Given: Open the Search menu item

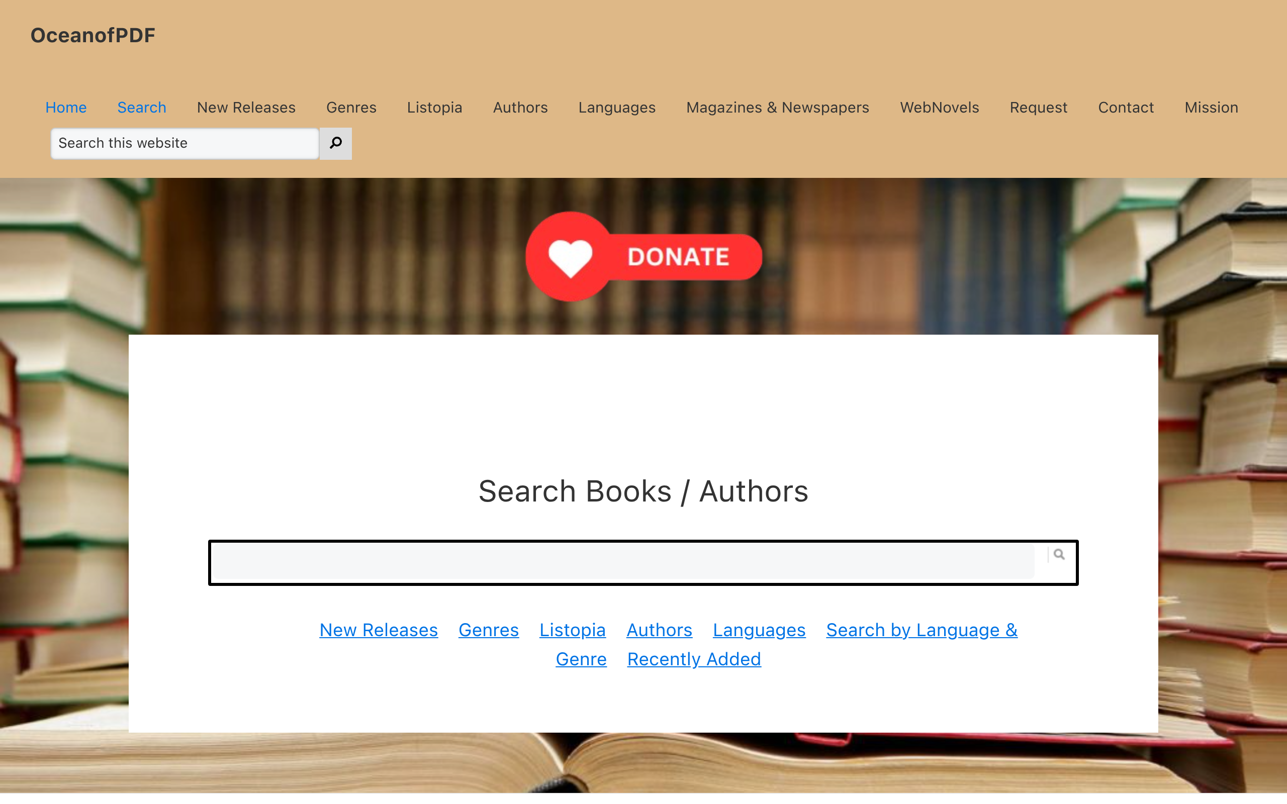Looking at the screenshot, I should (141, 108).
